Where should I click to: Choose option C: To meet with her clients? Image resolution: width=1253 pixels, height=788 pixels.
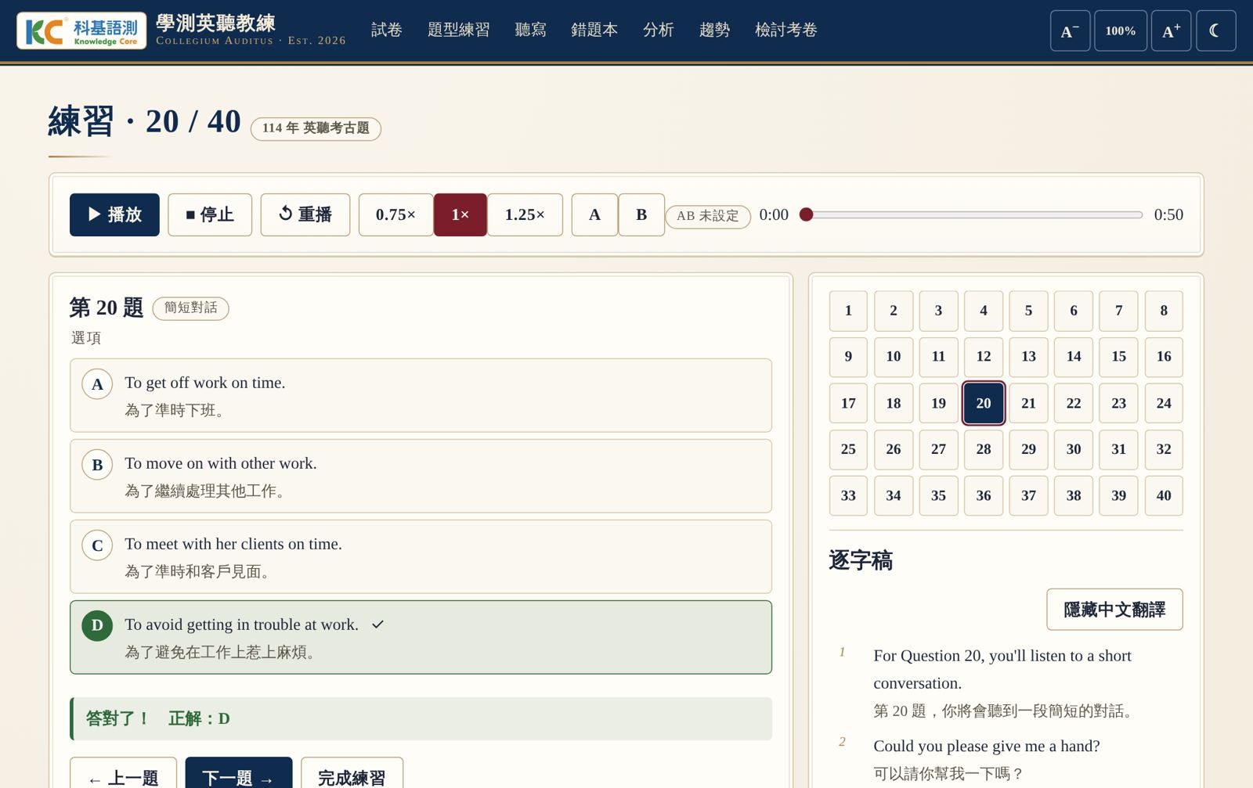421,556
